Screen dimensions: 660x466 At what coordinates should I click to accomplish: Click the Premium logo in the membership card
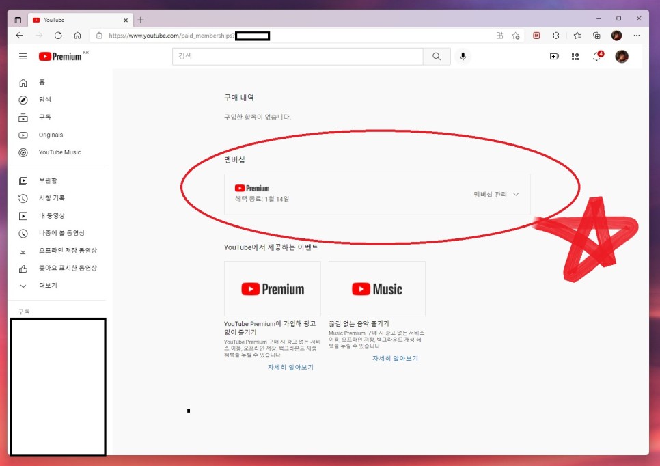click(x=252, y=188)
